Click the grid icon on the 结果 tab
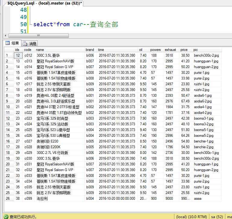Screen dimensions: 232x219 [x=8, y=43]
